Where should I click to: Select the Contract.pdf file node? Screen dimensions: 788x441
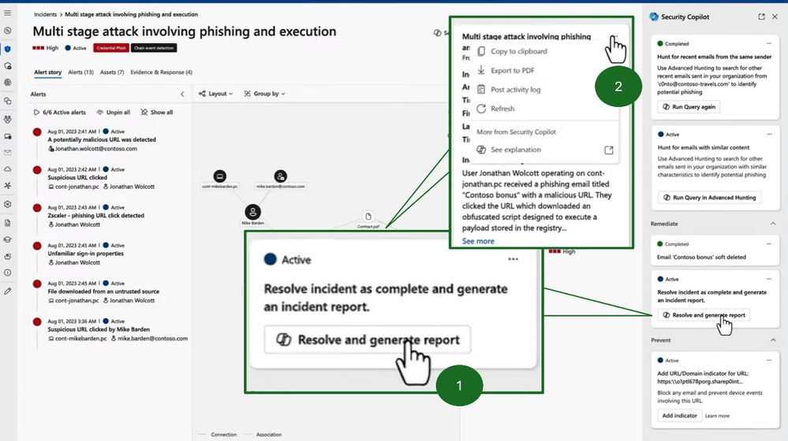pos(368,217)
